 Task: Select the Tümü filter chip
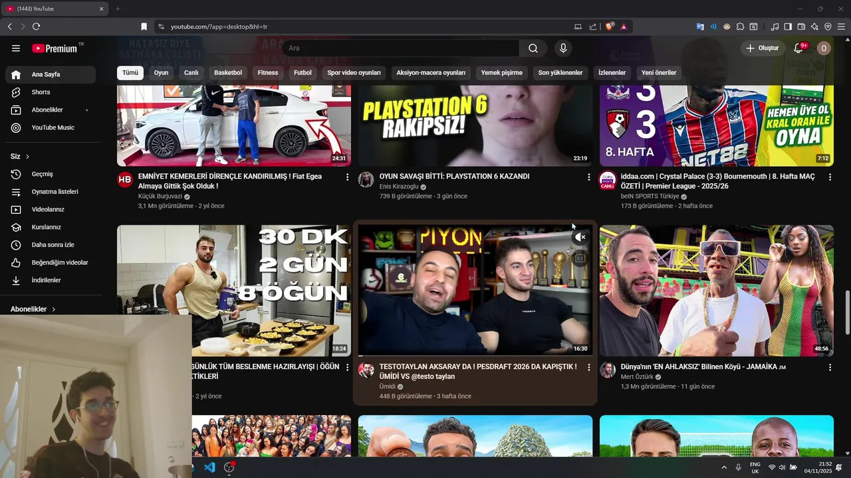coord(130,73)
